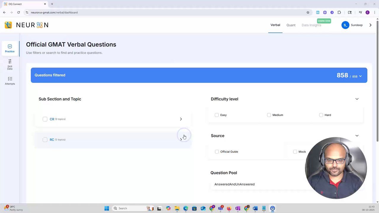Open Microsoft Edge from taskbar
Viewport: 379px width, 213px height.
click(x=186, y=208)
